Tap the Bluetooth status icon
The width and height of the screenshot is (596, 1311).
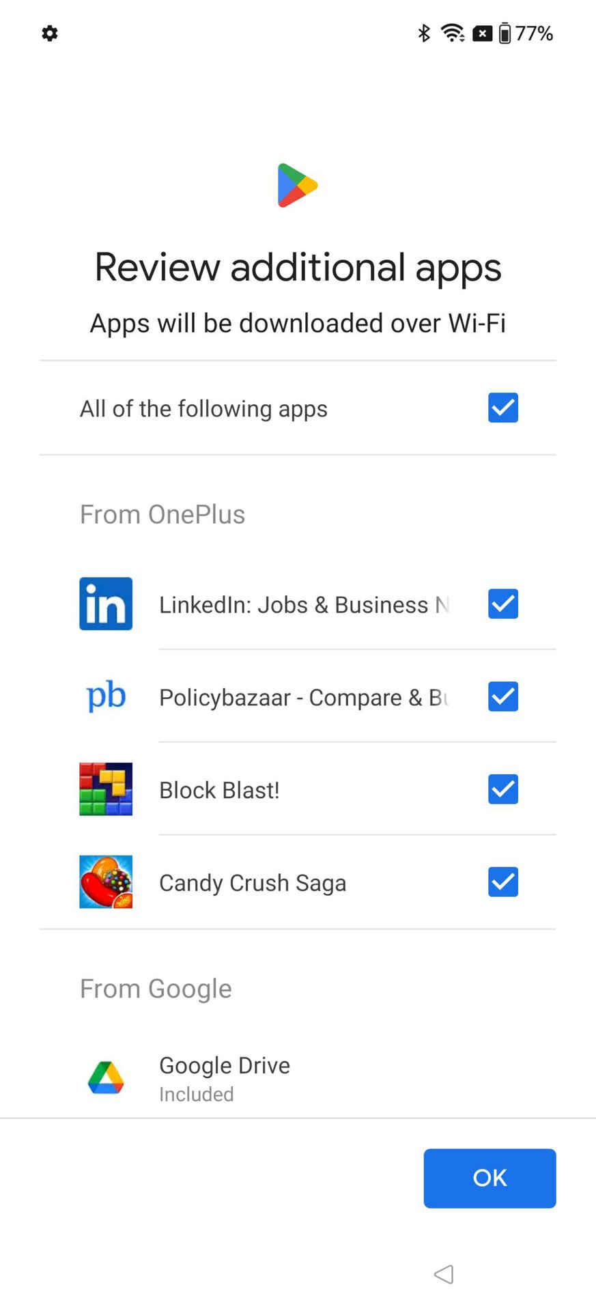tap(424, 33)
